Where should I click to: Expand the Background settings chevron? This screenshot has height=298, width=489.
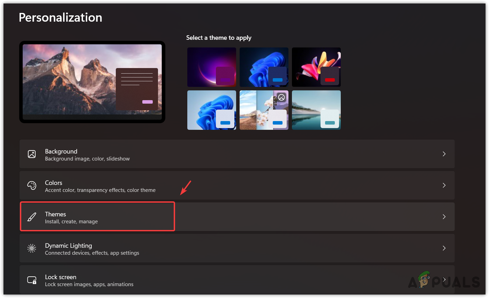[x=444, y=154]
